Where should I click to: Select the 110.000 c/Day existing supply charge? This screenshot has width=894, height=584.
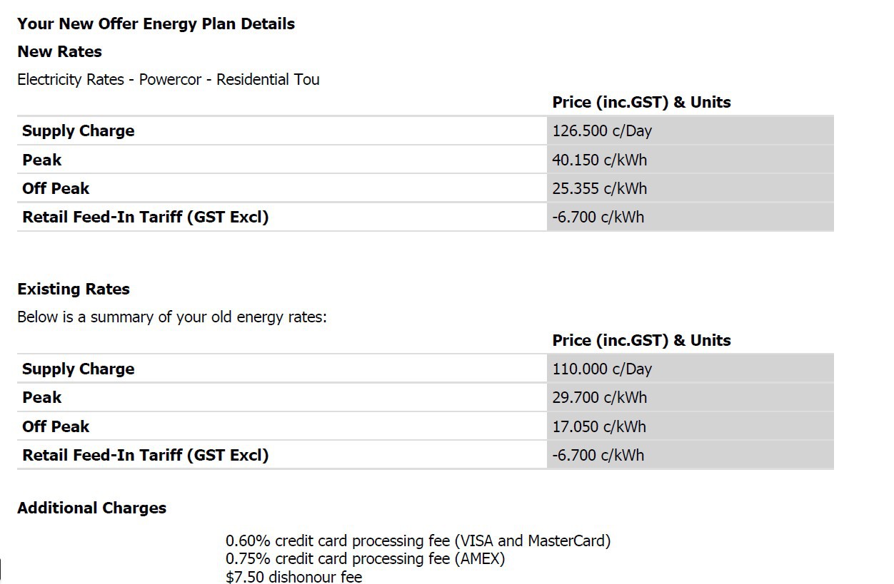coord(602,369)
